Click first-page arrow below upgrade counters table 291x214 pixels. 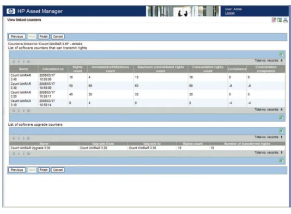(14, 154)
